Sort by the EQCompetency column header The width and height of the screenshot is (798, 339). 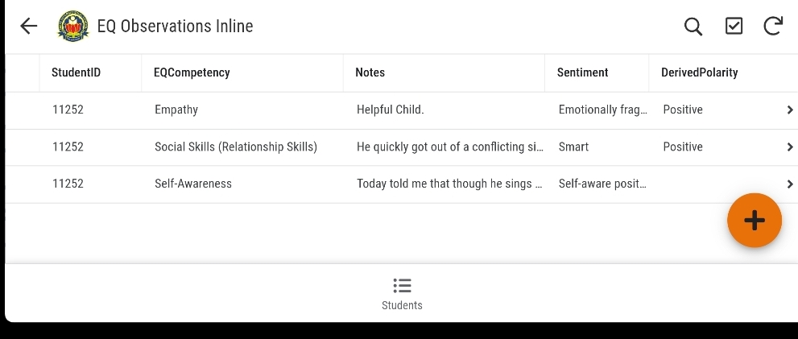(192, 72)
